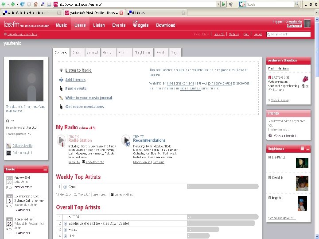Open the search engine selector dropdown

[x=242, y=4]
